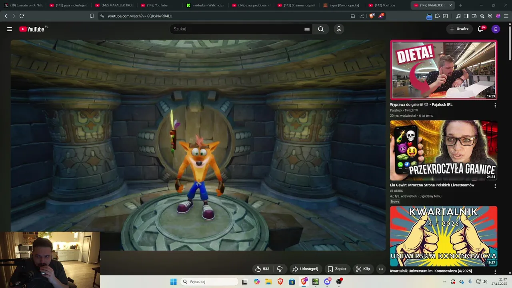Click the KWARTALNIK 4/2025 video thumbnail
The height and width of the screenshot is (288, 512).
click(x=444, y=236)
